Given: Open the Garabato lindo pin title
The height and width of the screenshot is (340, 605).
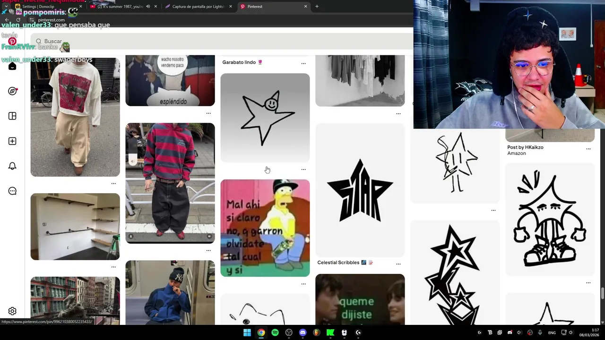Looking at the screenshot, I should click(x=242, y=62).
